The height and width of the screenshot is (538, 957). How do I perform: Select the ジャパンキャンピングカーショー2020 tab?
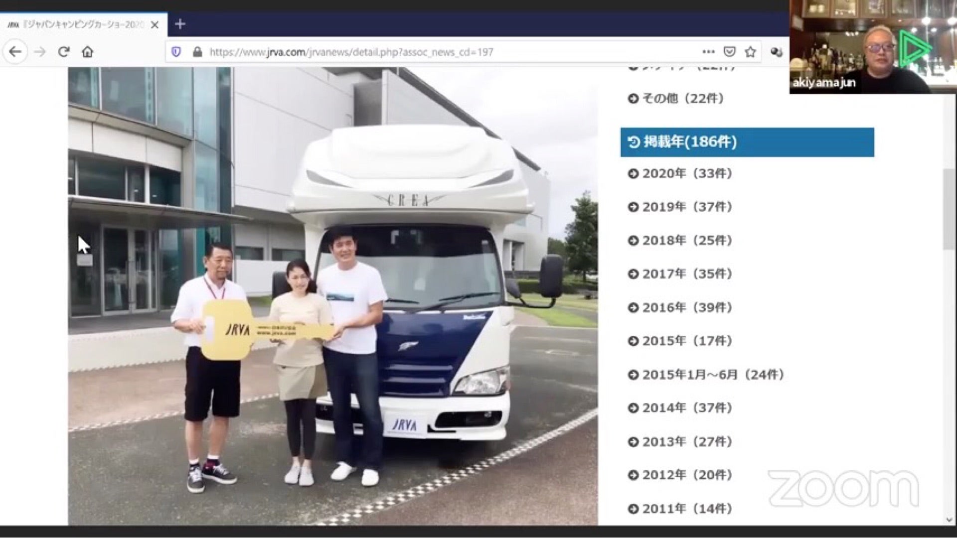pos(84,24)
